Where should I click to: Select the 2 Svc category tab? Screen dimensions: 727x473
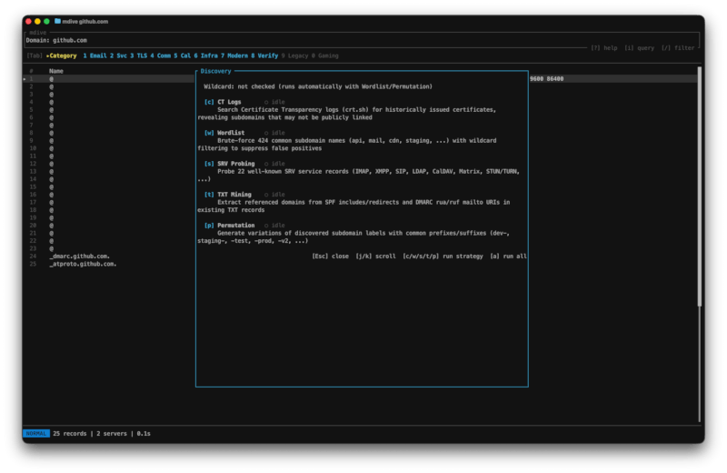point(118,55)
